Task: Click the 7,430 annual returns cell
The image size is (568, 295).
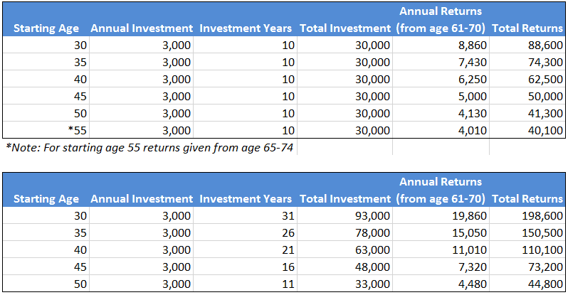Action: tap(441, 62)
